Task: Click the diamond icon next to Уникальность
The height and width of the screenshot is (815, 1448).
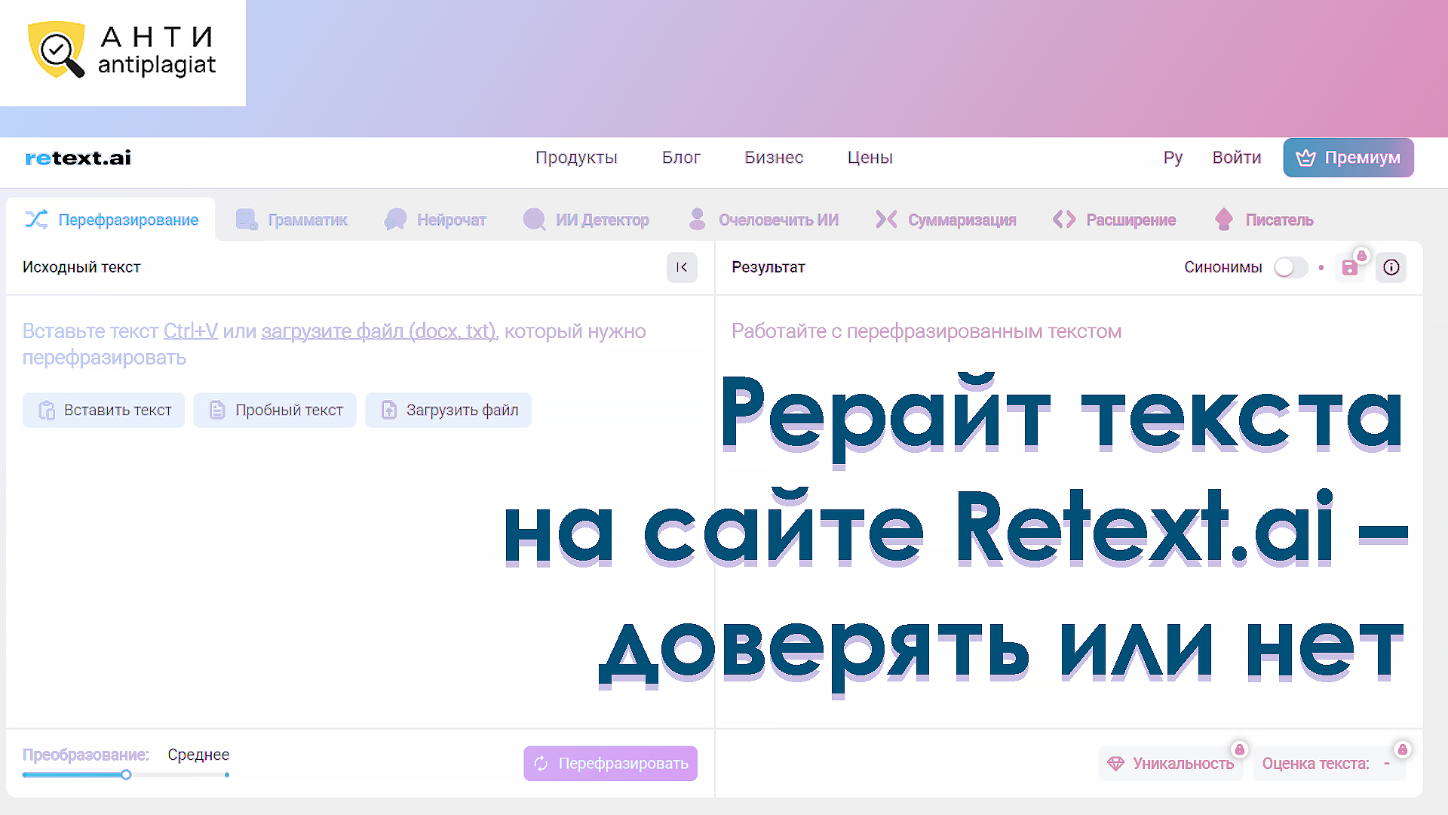Action: pos(1115,764)
